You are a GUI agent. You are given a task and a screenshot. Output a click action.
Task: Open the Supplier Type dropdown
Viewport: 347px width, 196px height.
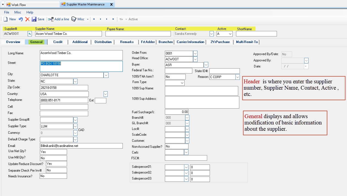point(75,126)
